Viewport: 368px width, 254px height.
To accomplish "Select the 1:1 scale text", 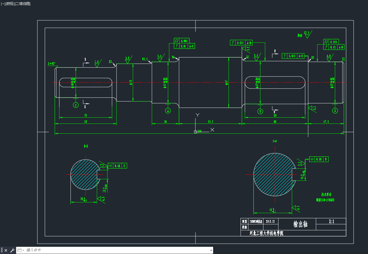I will [331, 221].
